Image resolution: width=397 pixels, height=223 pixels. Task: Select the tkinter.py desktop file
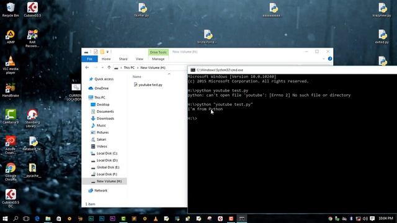pos(142,10)
